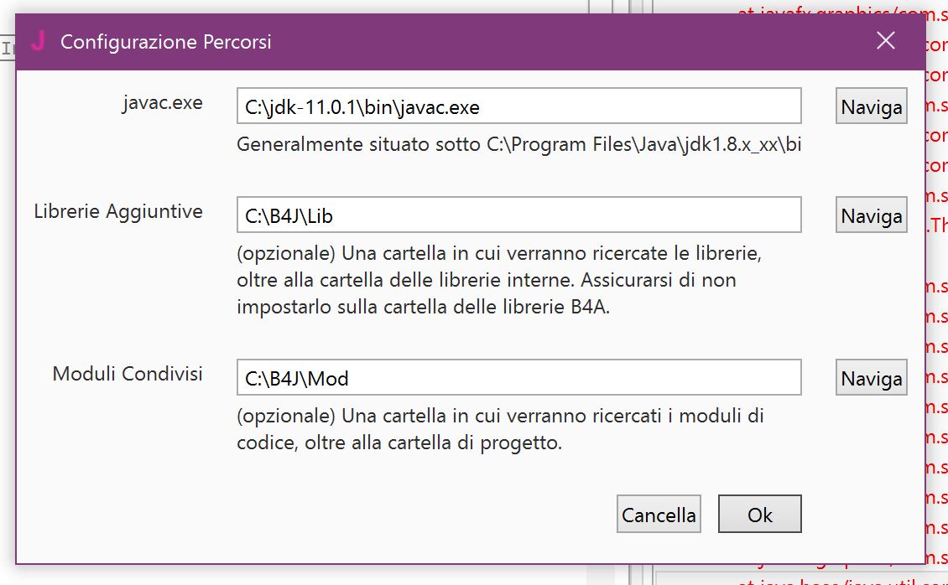
Task: Click the description mentioning librerie B4A
Action: click(499, 280)
